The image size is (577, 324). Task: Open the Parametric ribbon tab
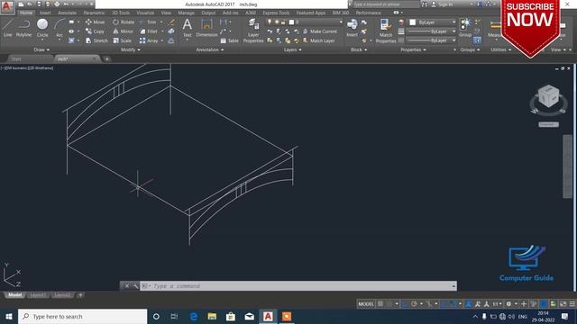click(94, 13)
